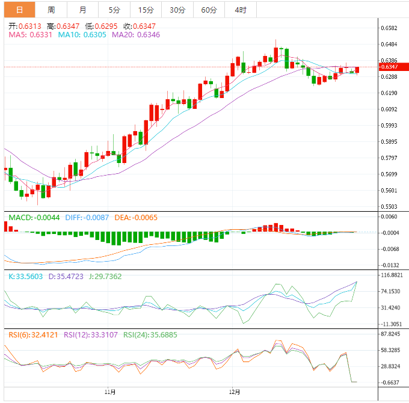Viewport: 409px width, 403px height.
Task: Switch chart to 5分 interval
Action: coord(114,10)
